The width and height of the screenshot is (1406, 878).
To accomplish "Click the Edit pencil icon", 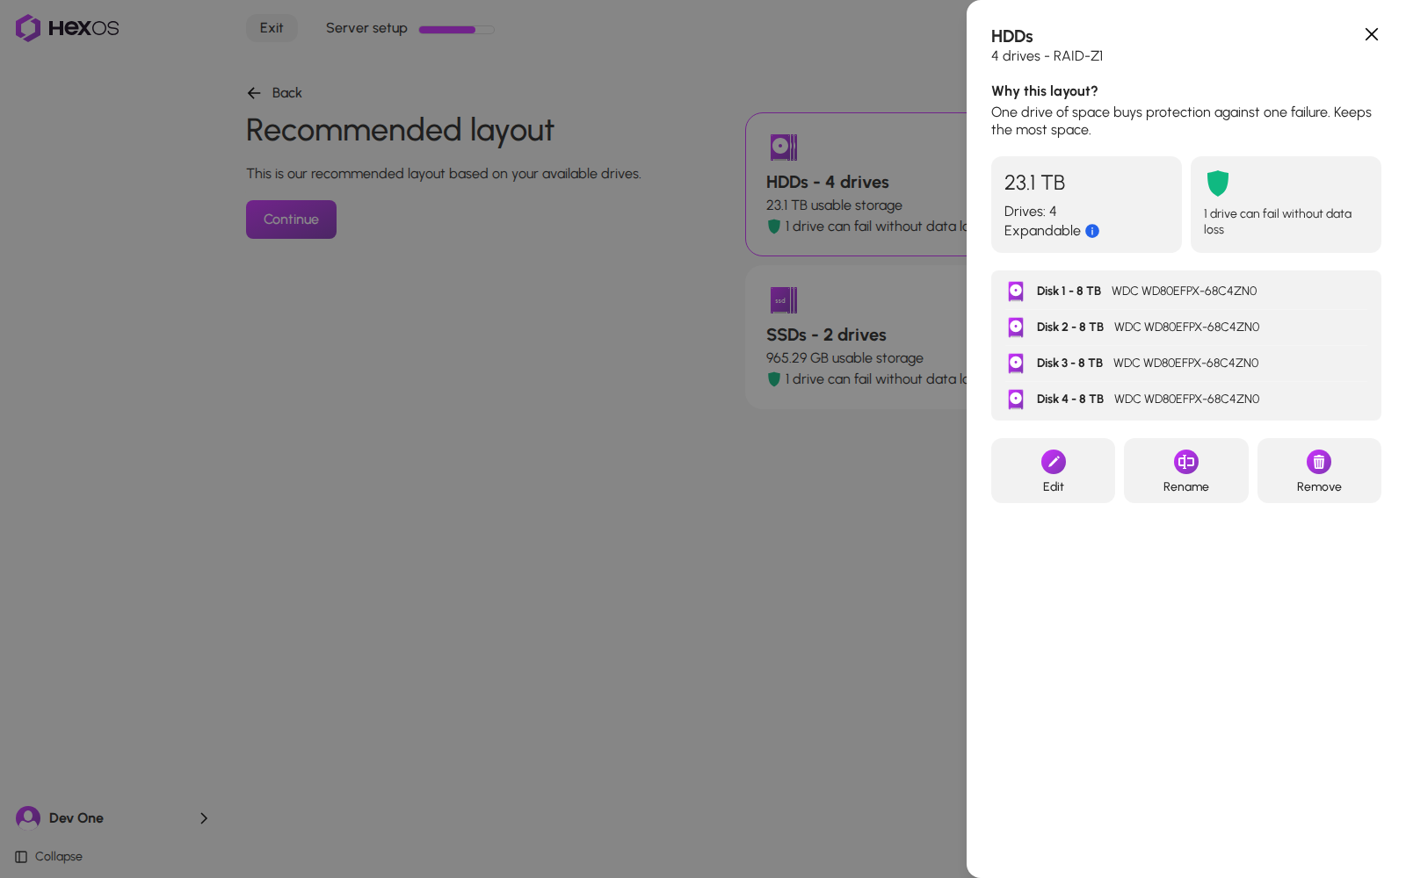I will (x=1053, y=462).
